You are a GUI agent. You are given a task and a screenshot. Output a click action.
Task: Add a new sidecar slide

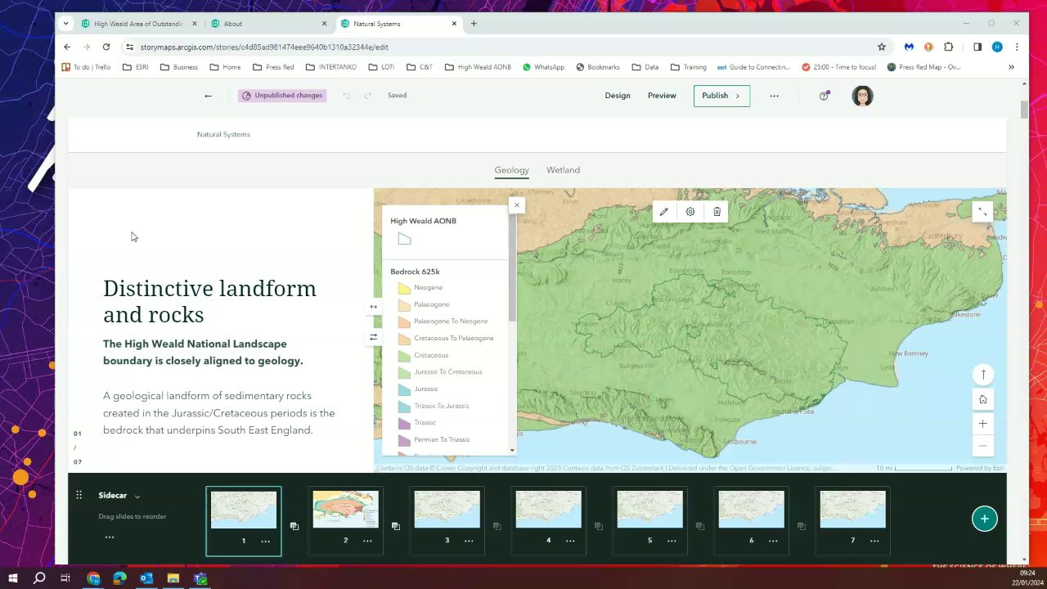tap(984, 519)
